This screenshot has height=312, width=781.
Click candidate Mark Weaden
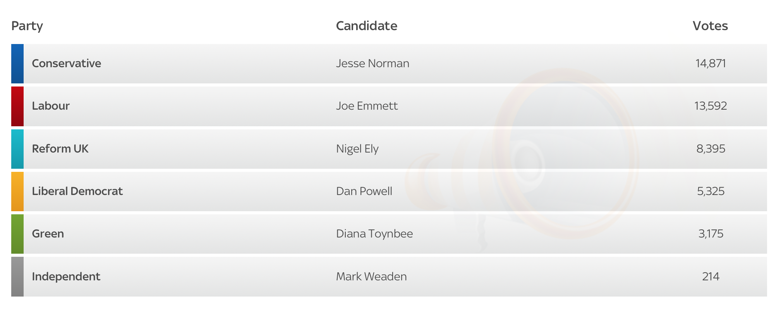tap(371, 276)
